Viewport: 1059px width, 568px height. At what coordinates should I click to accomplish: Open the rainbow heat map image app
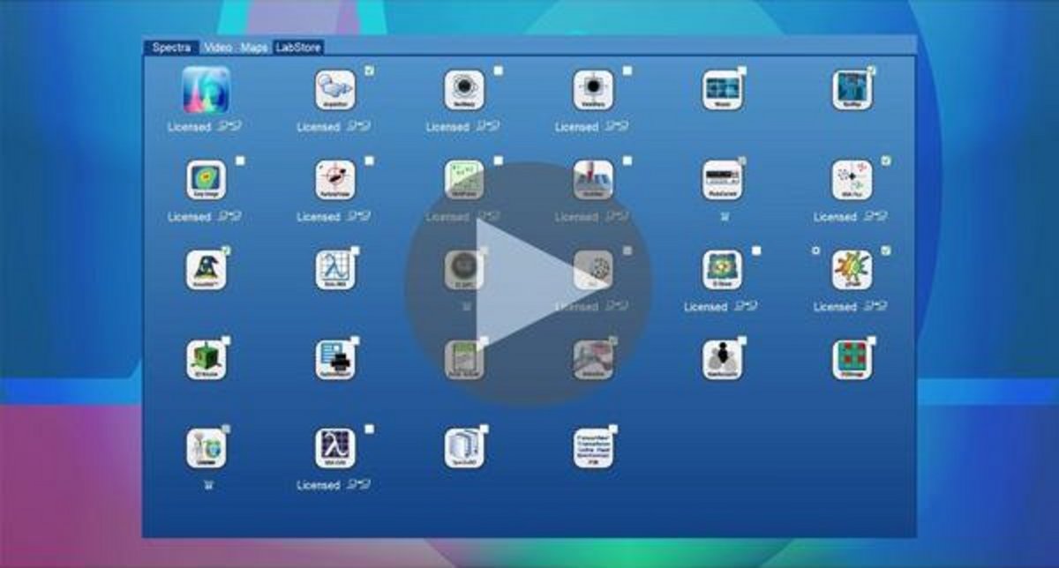(206, 180)
